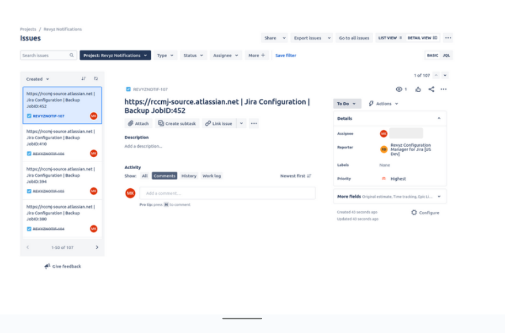Click the magnifier icon in Search issues
Image resolution: width=505 pixels, height=333 pixels.
(72, 55)
